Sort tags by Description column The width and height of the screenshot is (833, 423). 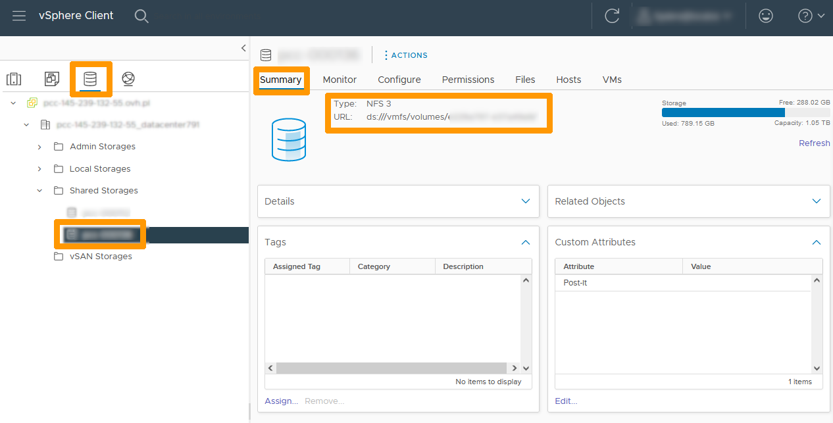pyautogui.click(x=484, y=266)
